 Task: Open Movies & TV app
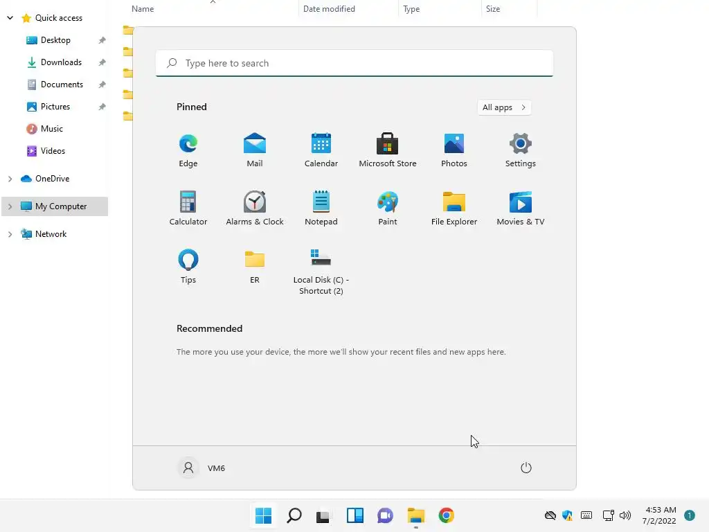click(521, 209)
